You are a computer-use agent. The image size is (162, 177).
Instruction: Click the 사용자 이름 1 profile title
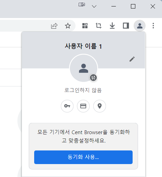coord(83,46)
